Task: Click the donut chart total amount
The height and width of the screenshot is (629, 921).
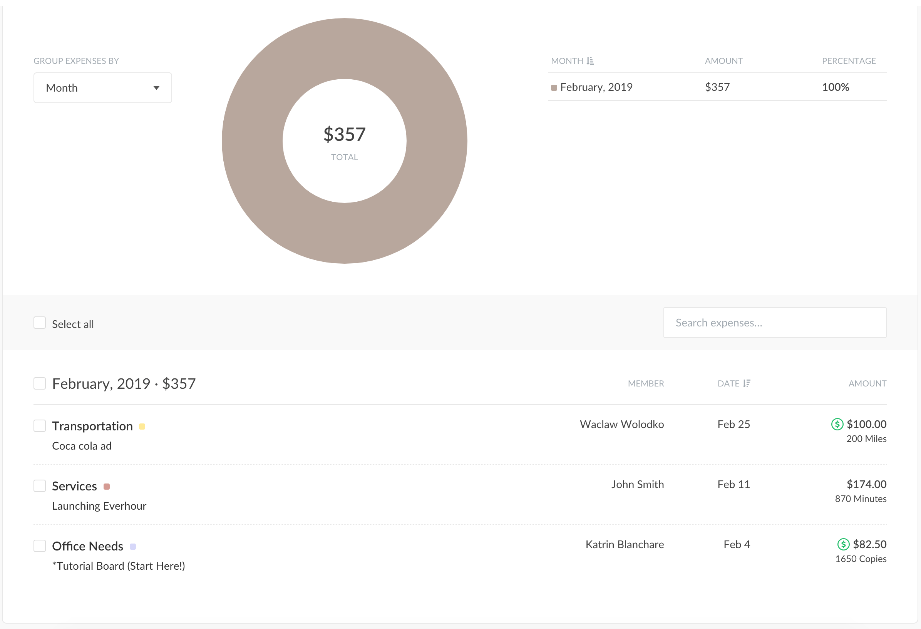Action: [344, 134]
